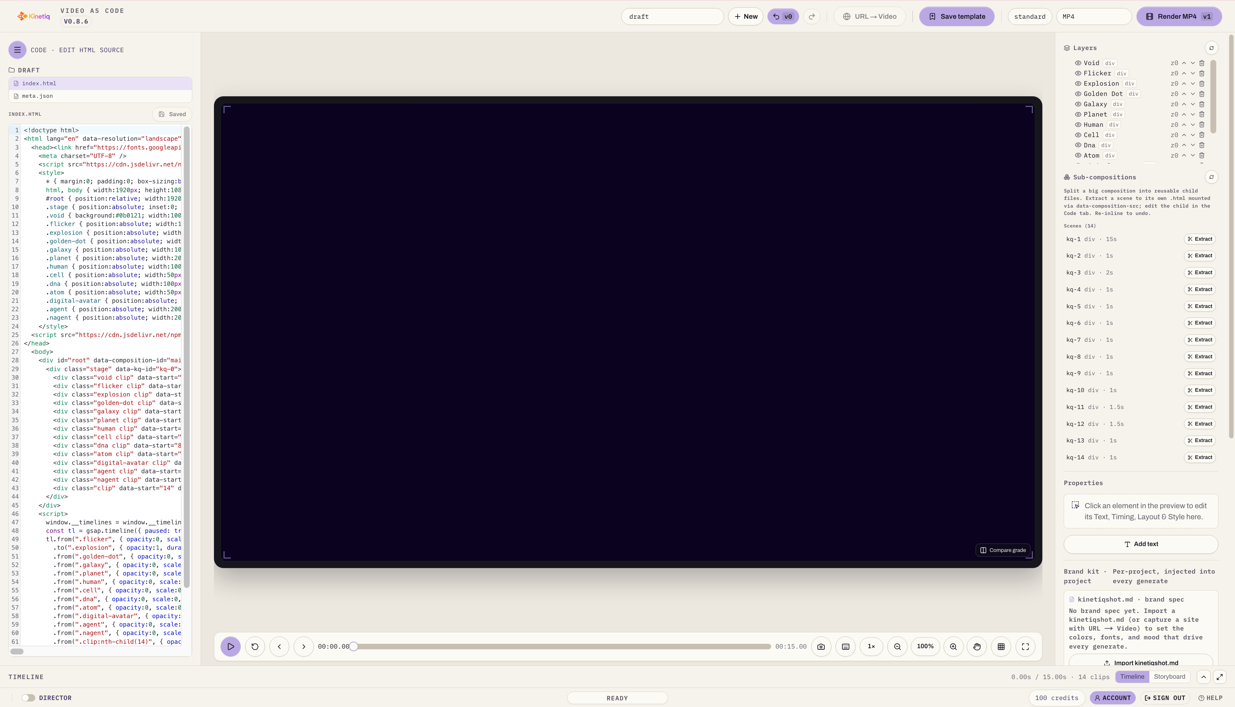Viewport: 1235px width, 707px height.
Task: Click Save template button
Action: point(957,17)
